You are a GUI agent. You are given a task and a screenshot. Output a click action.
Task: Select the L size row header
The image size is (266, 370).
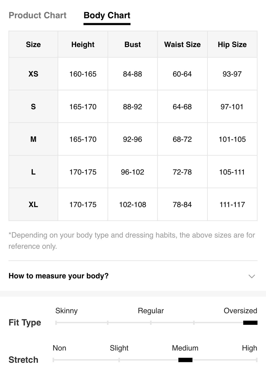(x=33, y=172)
